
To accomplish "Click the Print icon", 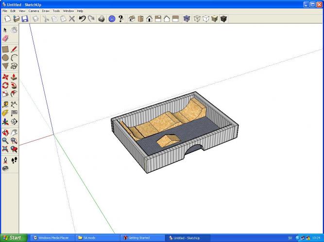I will tap(102, 19).
